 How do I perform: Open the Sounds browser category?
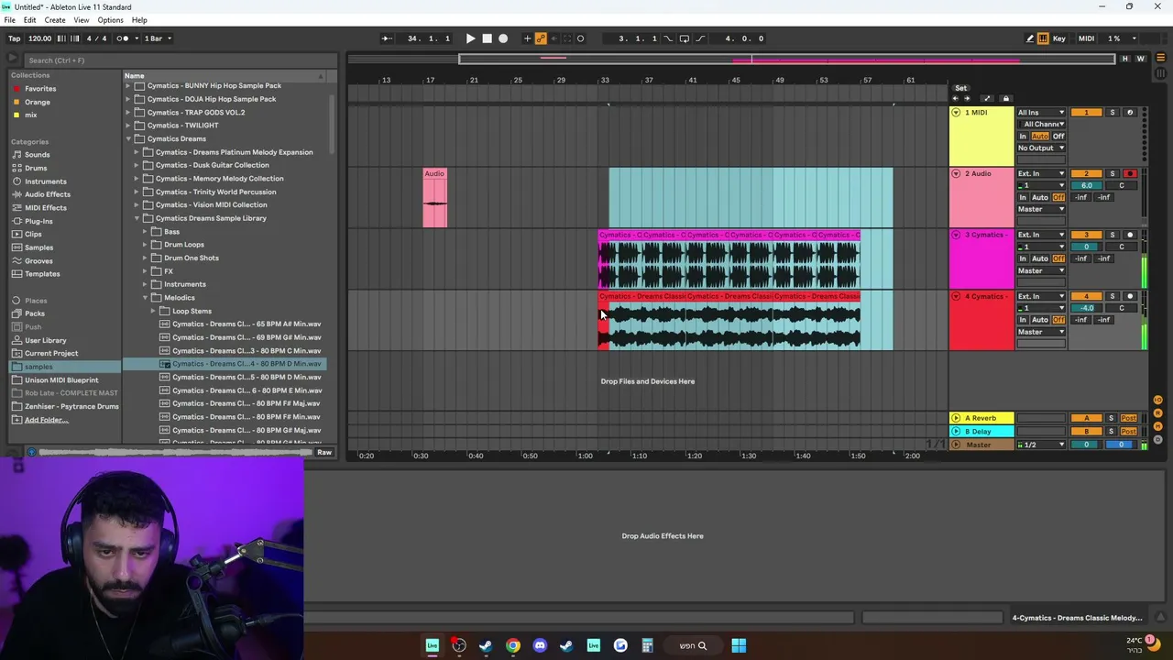37,155
